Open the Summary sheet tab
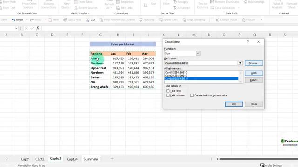 click(91, 159)
